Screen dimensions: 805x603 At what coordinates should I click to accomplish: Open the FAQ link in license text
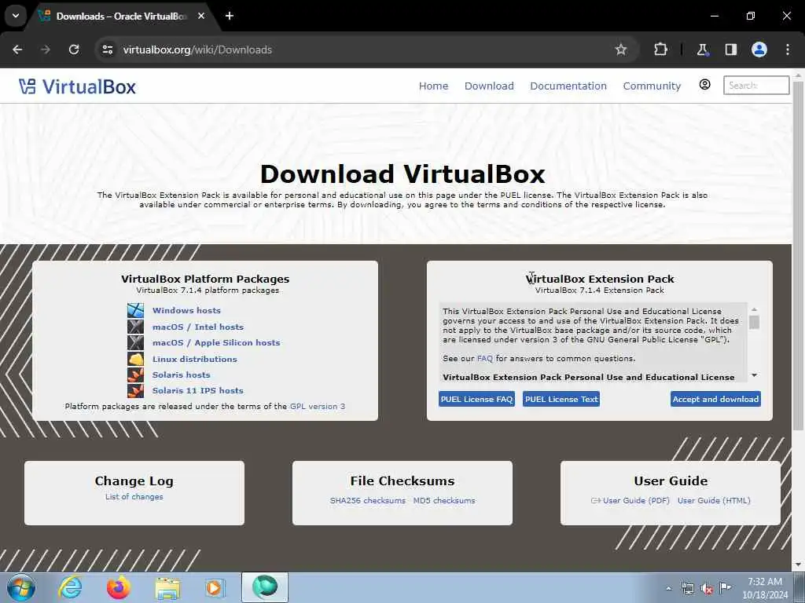(x=484, y=358)
